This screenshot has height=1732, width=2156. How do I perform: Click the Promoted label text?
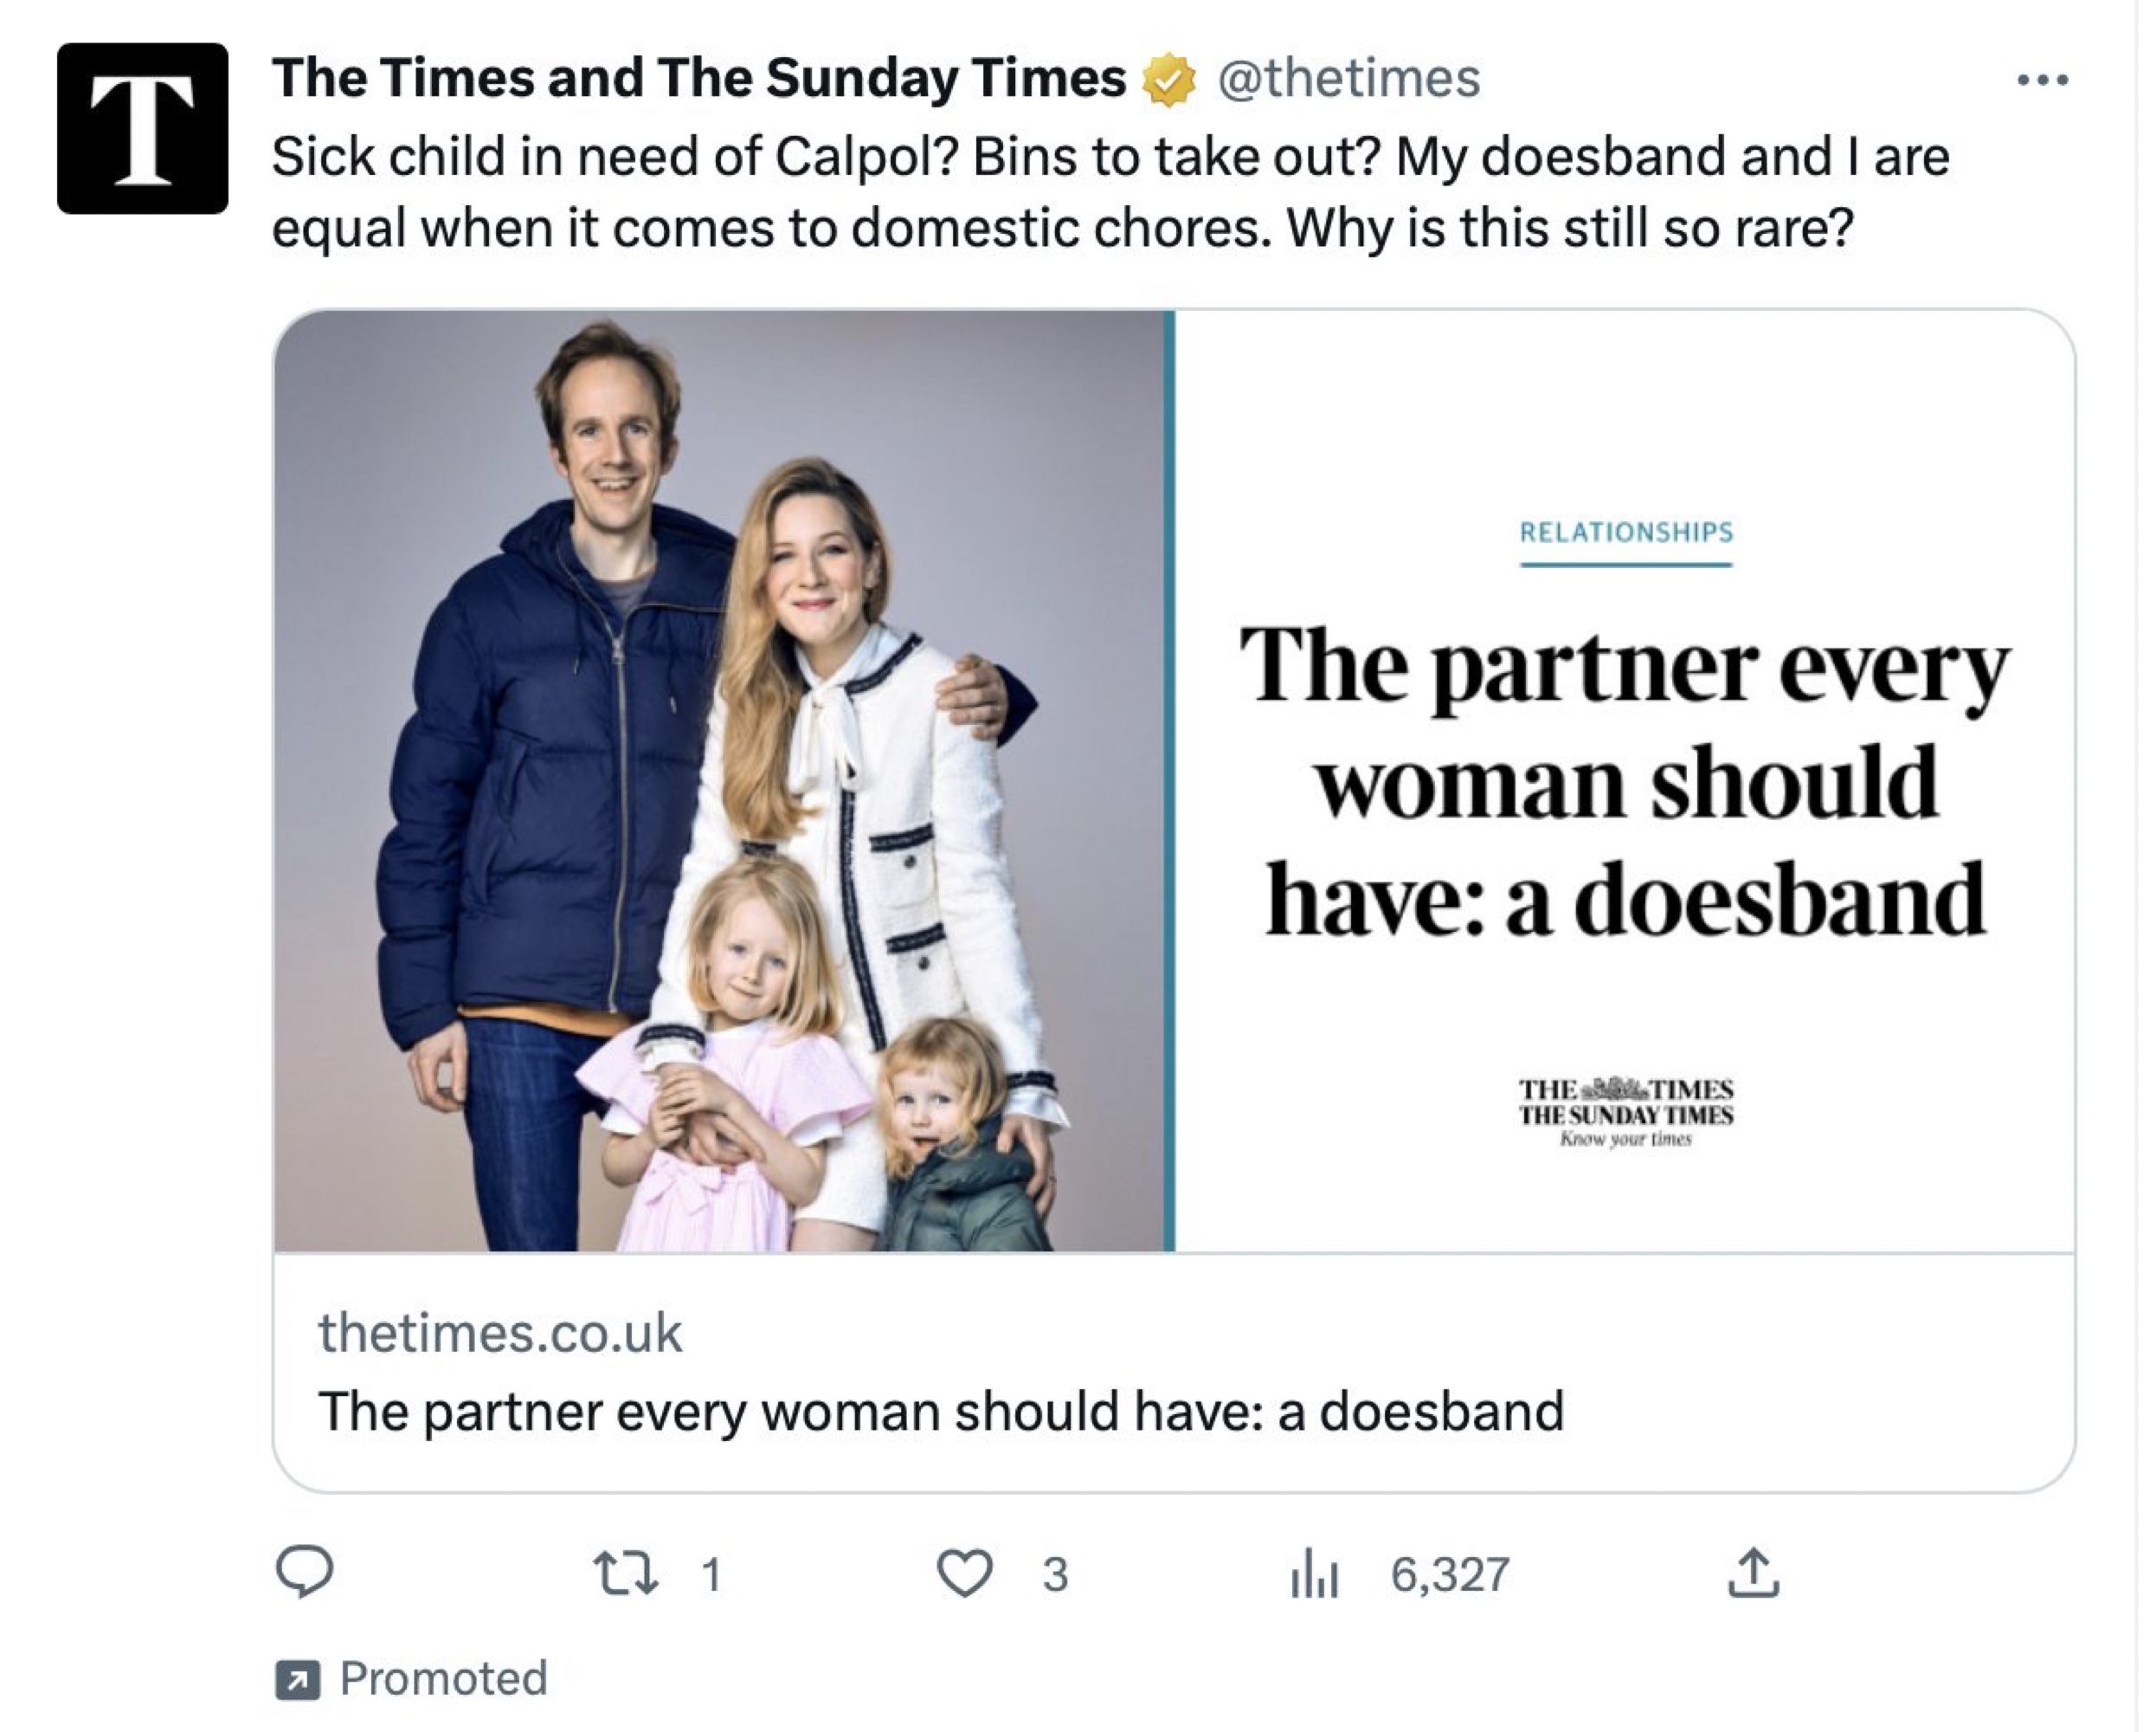pos(443,1679)
